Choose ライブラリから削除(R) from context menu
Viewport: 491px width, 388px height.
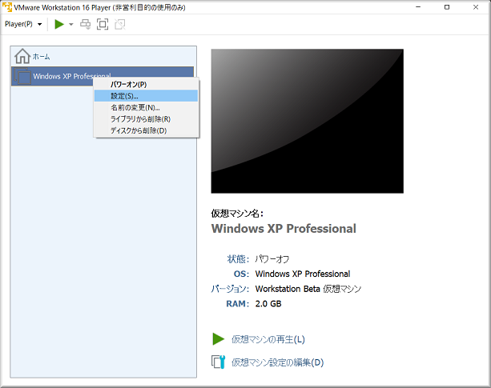[x=146, y=119]
